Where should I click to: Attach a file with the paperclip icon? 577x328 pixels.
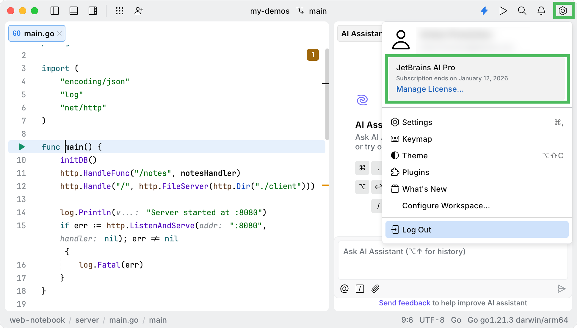point(375,289)
